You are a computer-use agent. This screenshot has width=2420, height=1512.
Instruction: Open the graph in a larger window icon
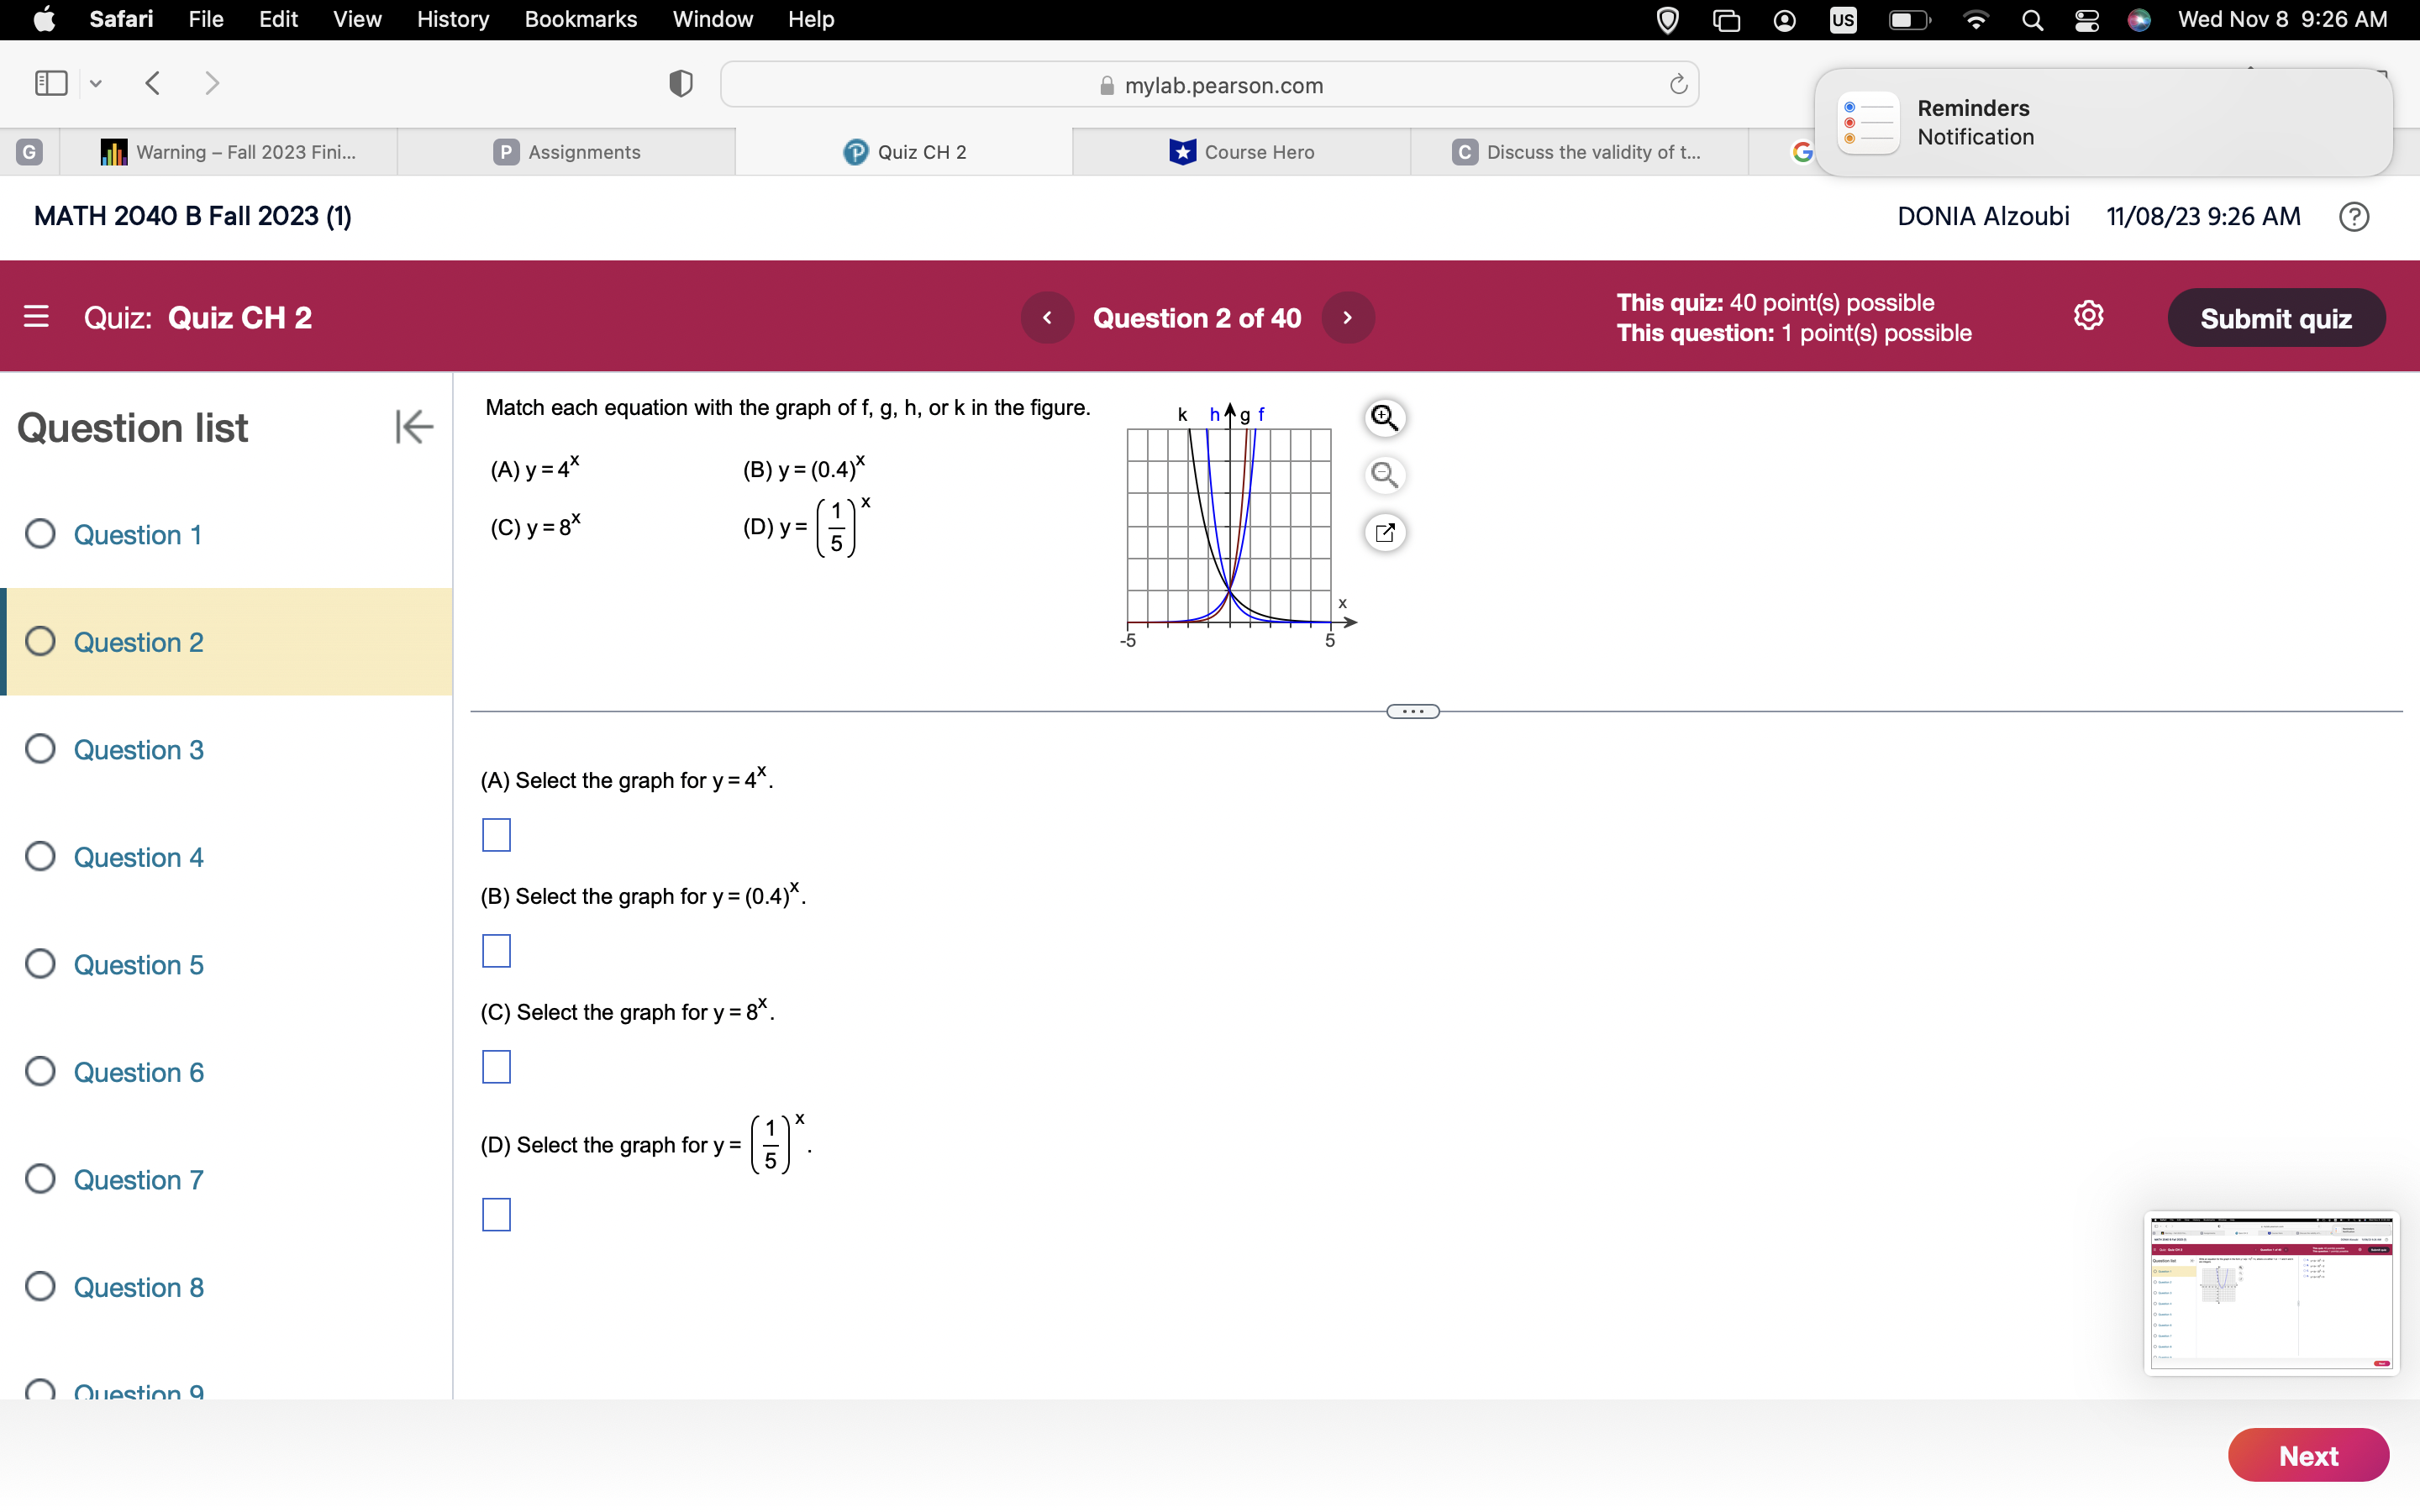tap(1384, 532)
